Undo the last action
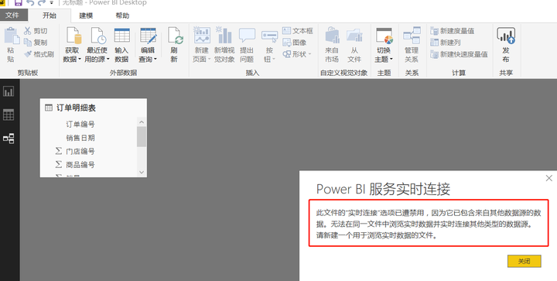557x281 pixels. tap(30, 3)
